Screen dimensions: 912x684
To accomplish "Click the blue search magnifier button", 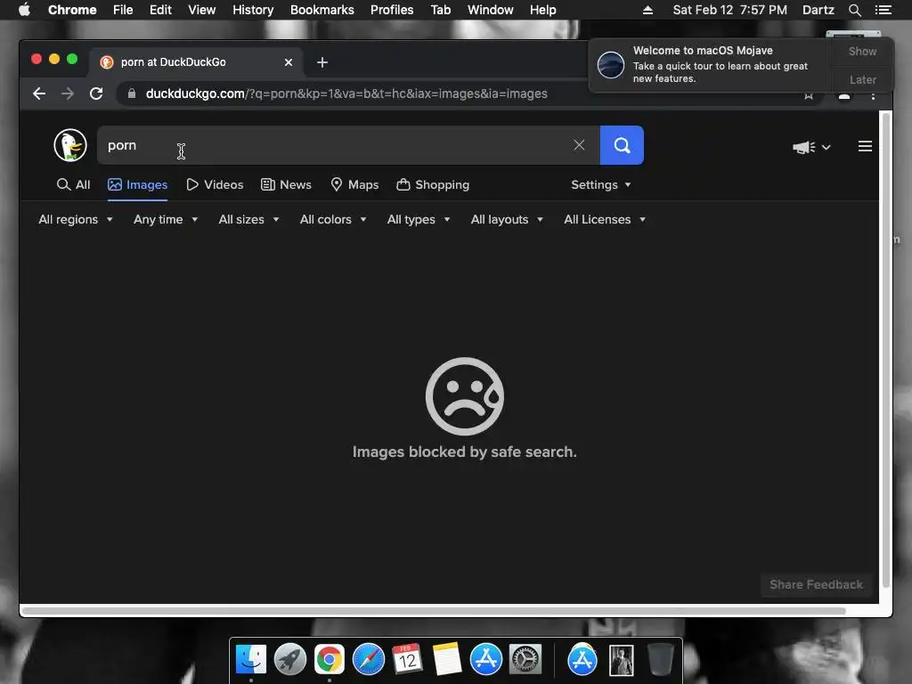I will (622, 145).
